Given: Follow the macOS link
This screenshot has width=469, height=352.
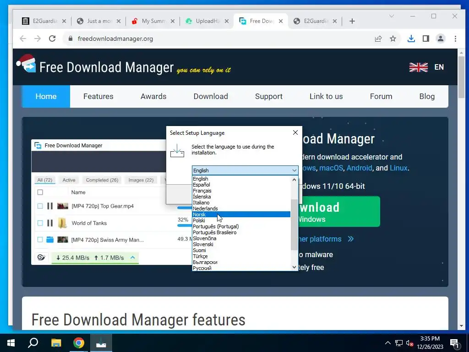Looking at the screenshot, I should [331, 168].
